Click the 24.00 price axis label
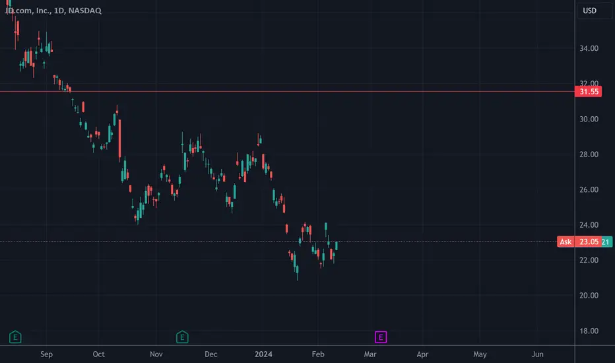615x363 pixels. (589, 225)
